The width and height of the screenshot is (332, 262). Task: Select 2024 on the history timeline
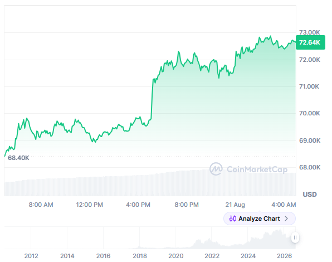(248, 256)
